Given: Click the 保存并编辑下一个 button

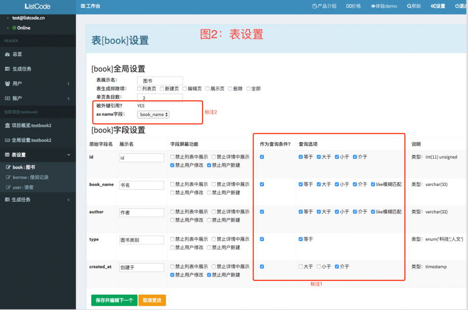Looking at the screenshot, I should click(x=114, y=300).
